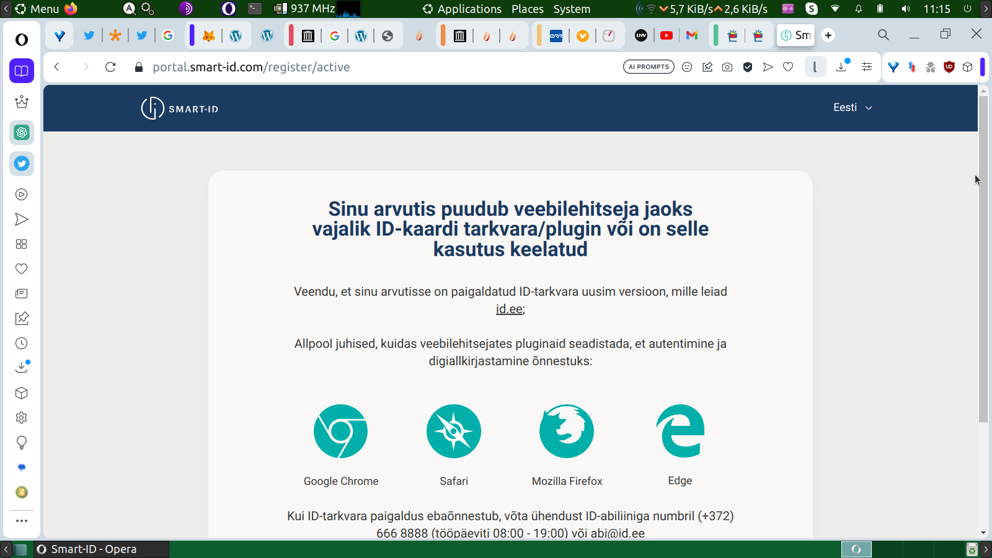Click the notification bell in the tray
Image resolution: width=992 pixels, height=558 pixels.
[x=859, y=9]
